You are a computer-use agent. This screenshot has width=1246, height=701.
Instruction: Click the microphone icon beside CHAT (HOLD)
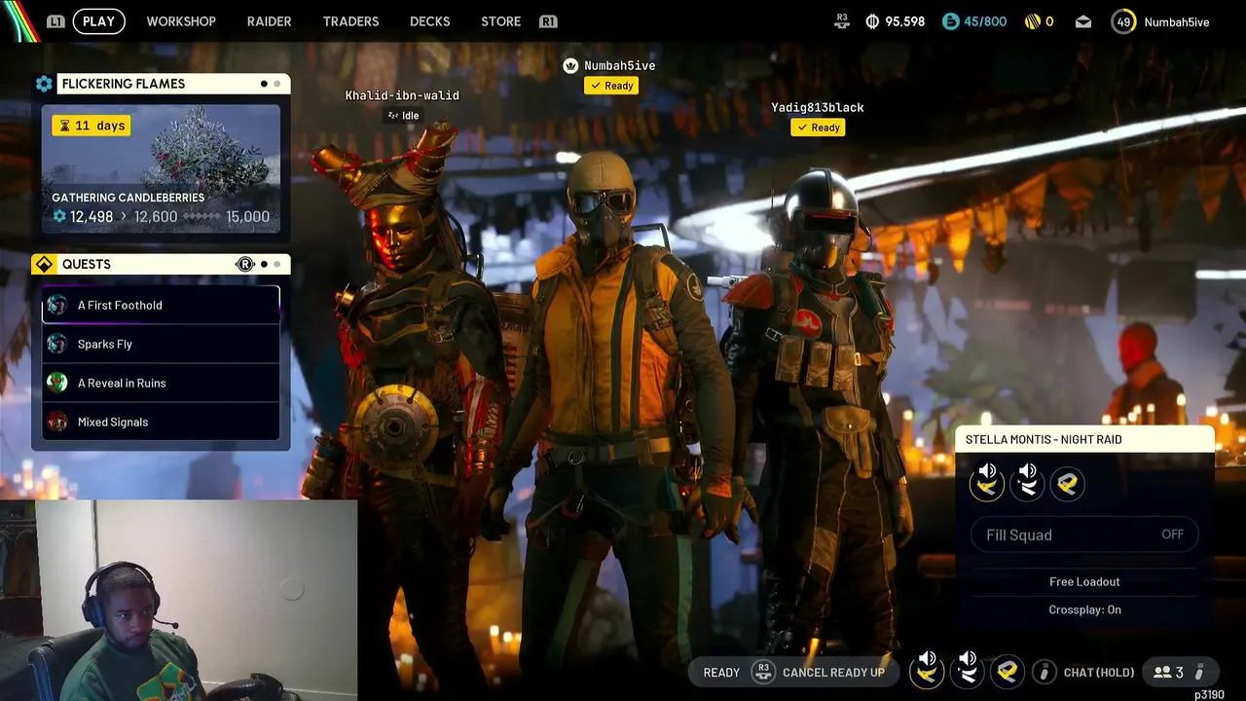1044,672
